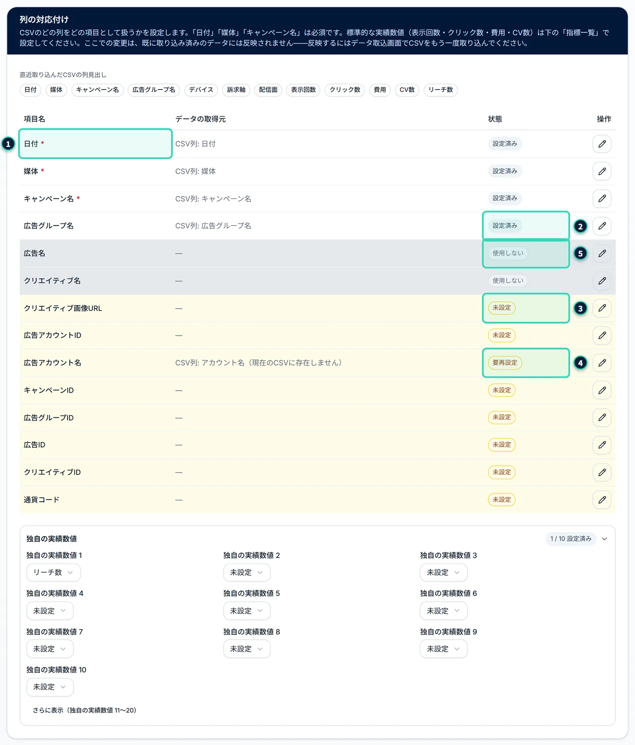Choose a column for 独自の実績数値 2
Image resolution: width=635 pixels, height=745 pixels.
click(x=247, y=572)
